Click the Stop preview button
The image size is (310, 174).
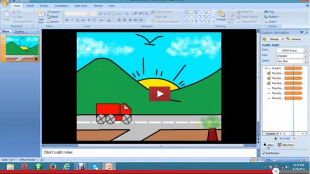[268, 145]
